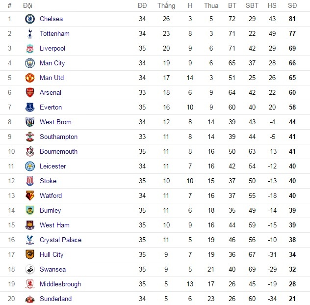
Task: Click the Man City club crest
Action: coord(30,63)
